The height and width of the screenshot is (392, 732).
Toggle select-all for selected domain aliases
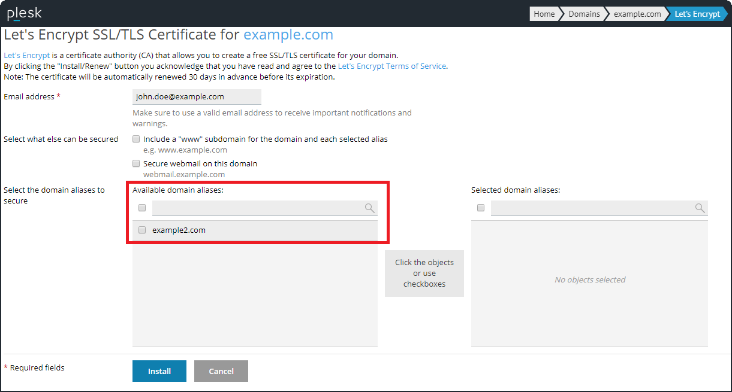pos(481,208)
